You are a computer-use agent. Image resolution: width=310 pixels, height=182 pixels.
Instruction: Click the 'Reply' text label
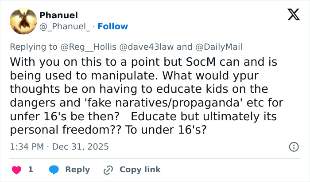[x=77, y=170]
